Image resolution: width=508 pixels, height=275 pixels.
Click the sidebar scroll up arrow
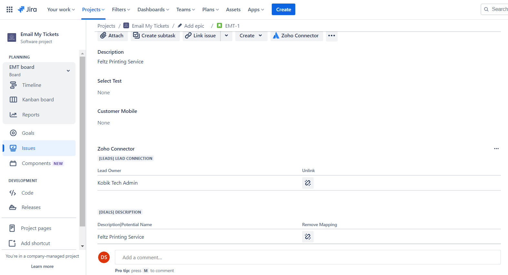(x=82, y=53)
